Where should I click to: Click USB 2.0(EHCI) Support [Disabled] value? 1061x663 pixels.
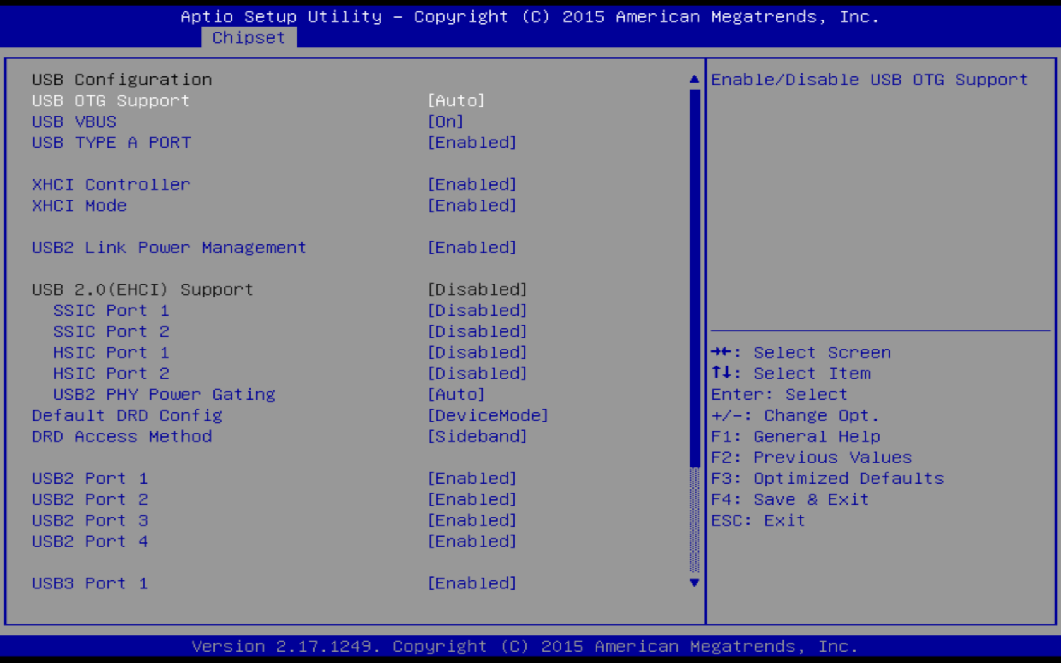point(477,289)
